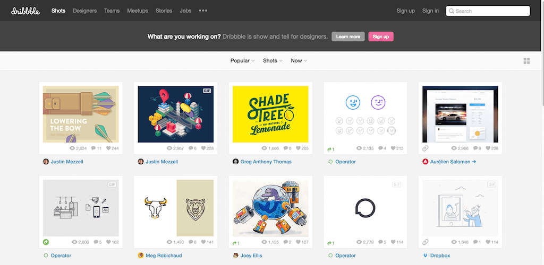Click the heart icon with 206 likes
The width and height of the screenshot is (544, 265).
(488, 148)
